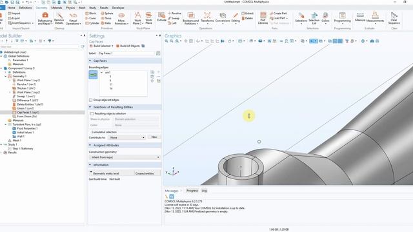Open the Load Part dropdown
The height and width of the screenshot is (232, 413).
pyautogui.click(x=279, y=19)
